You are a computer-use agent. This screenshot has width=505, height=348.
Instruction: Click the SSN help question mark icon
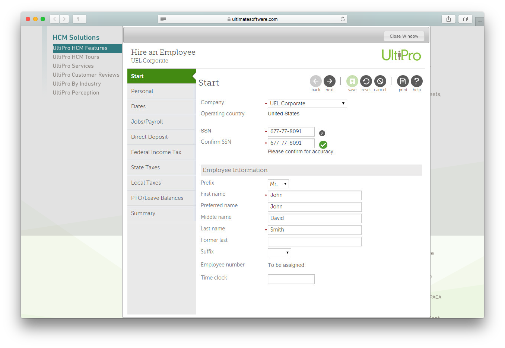pyautogui.click(x=322, y=133)
